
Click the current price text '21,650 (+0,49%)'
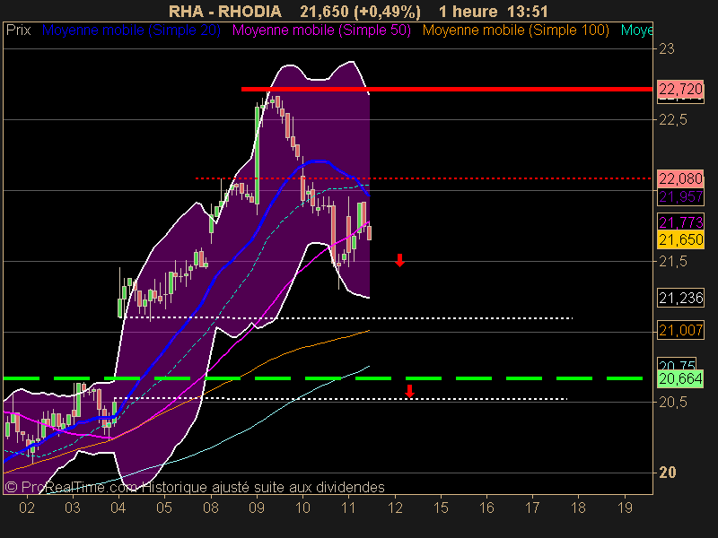pos(360,12)
